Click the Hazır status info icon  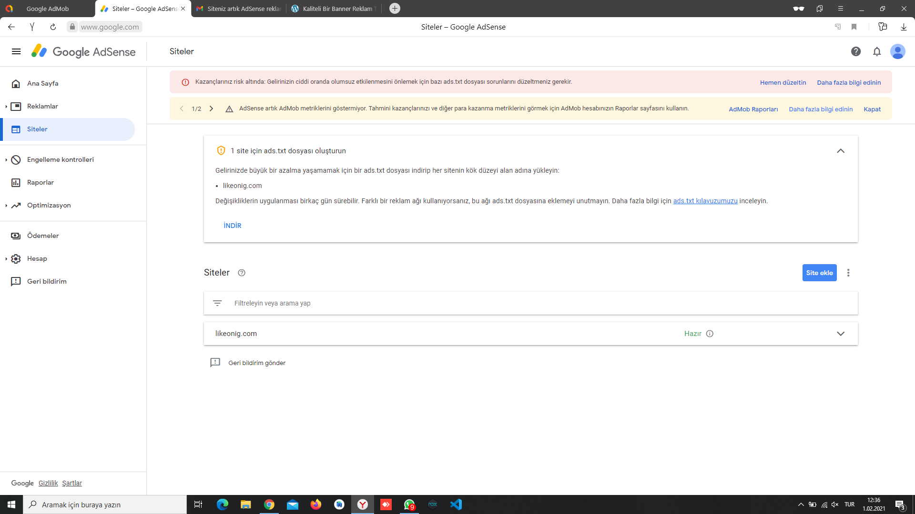tap(710, 334)
